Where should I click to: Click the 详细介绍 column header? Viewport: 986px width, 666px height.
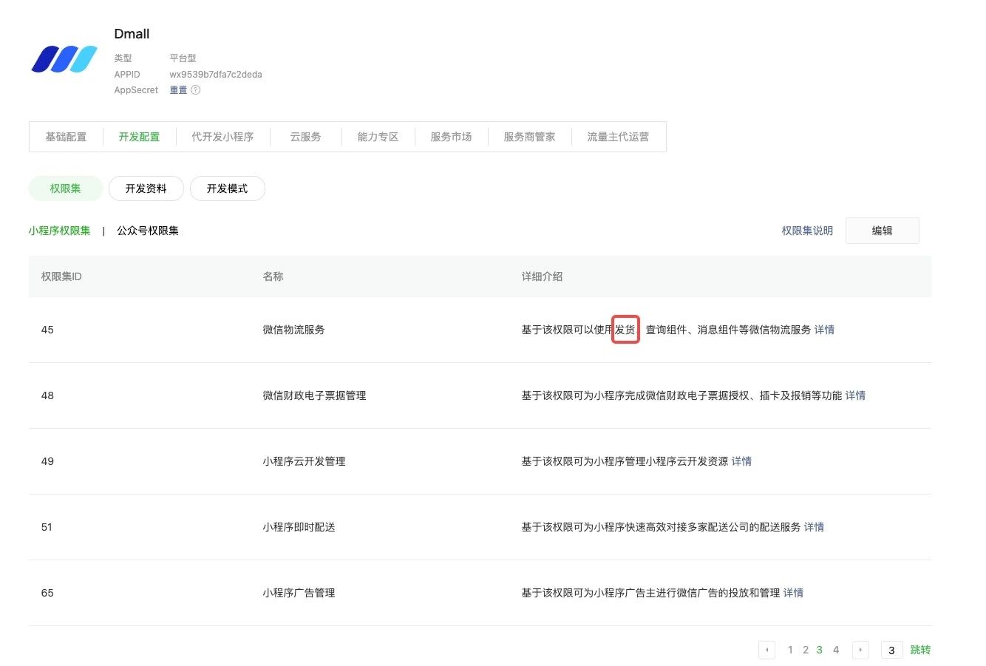(542, 276)
